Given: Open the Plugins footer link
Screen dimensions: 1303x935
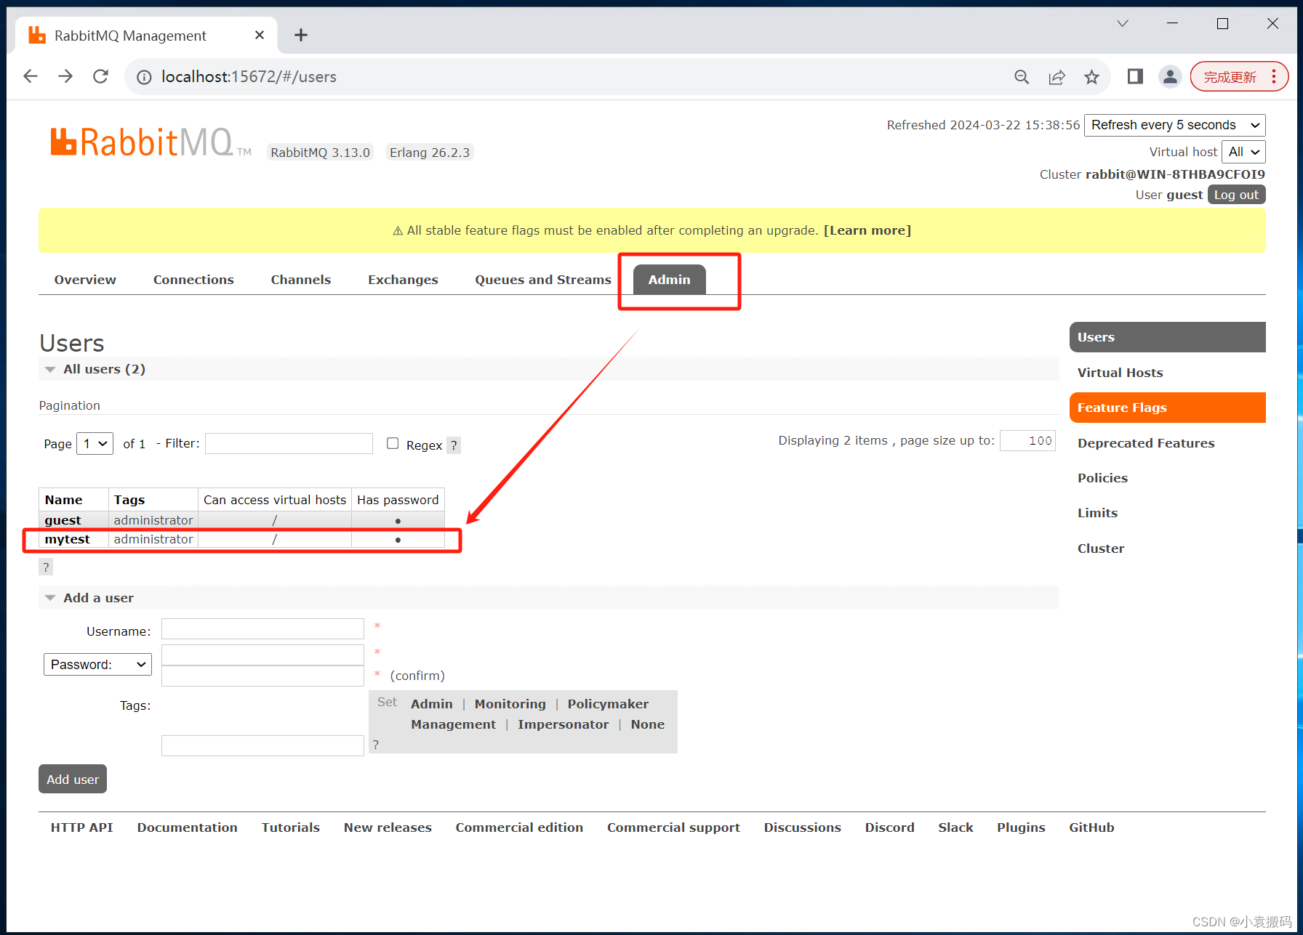Looking at the screenshot, I should coord(1020,827).
